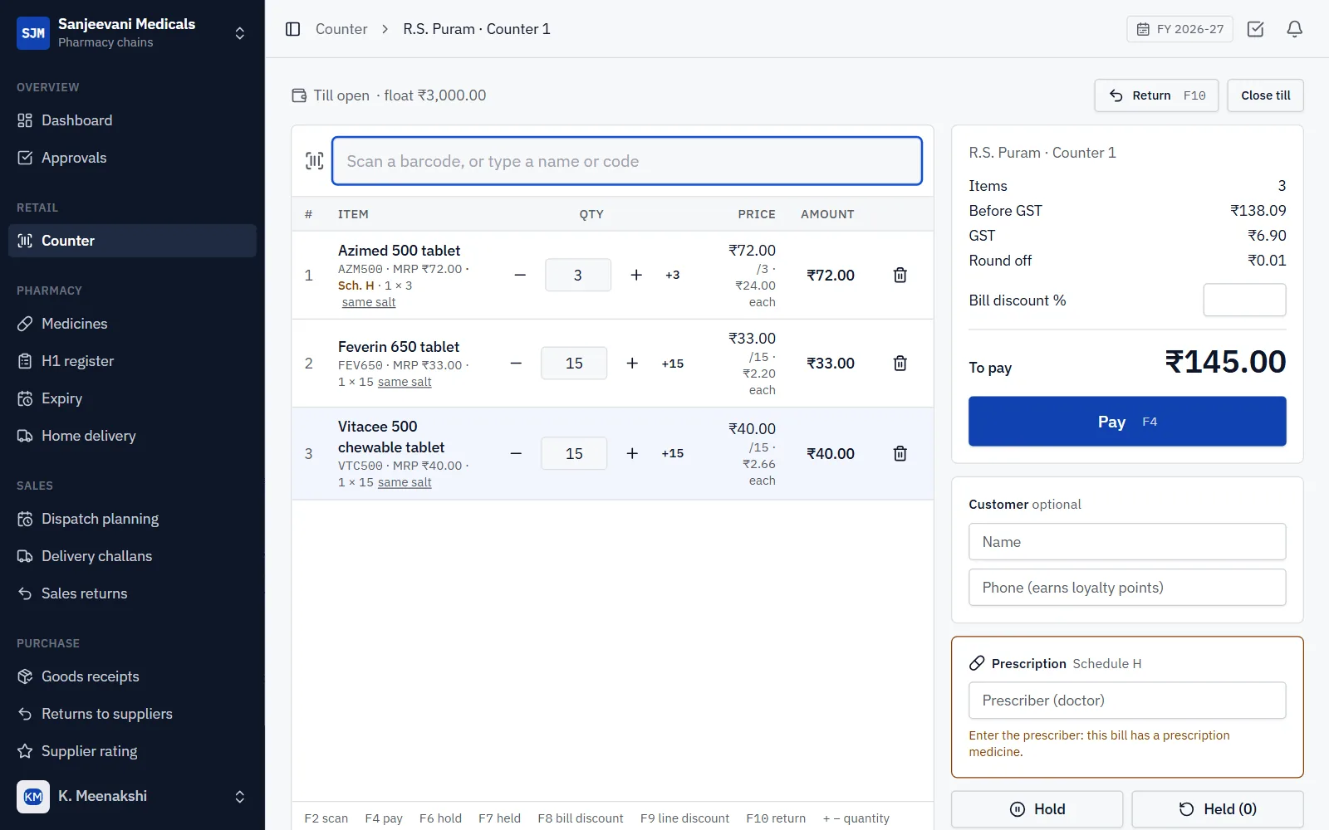Add +15 strip to Feverin 650
The height and width of the screenshot is (830, 1329).
[672, 363]
